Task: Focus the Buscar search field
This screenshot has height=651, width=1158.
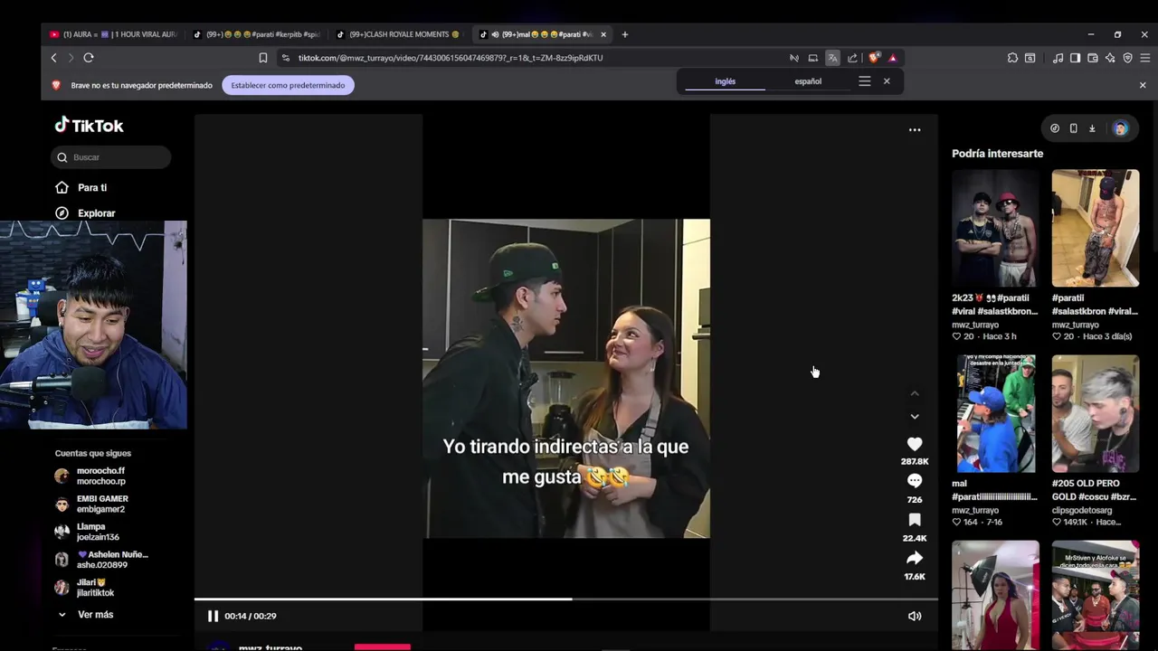Action: (x=110, y=157)
